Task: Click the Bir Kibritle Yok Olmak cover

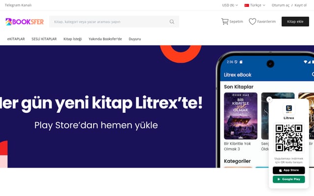Action: tap(240, 116)
